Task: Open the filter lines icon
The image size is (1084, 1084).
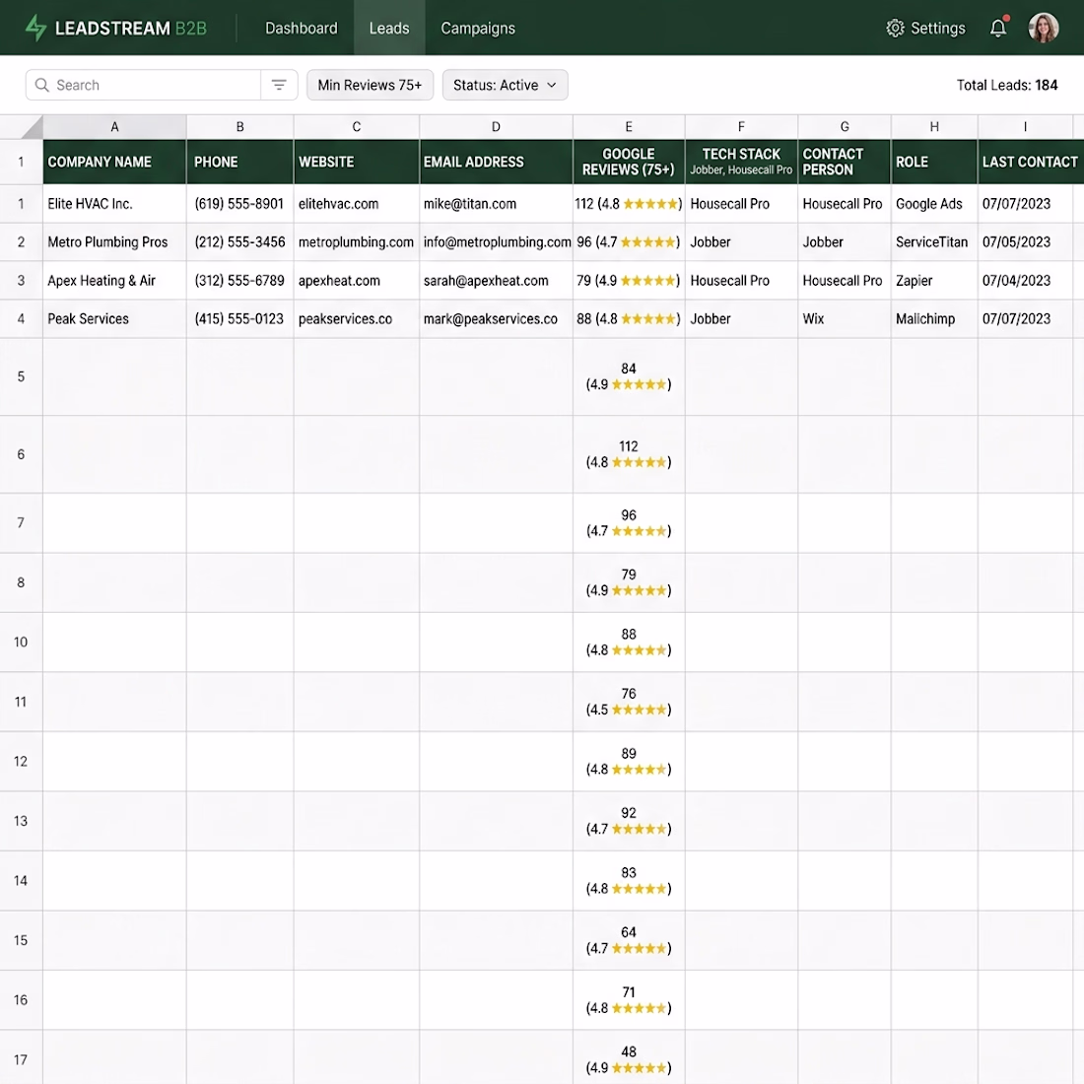Action: tap(279, 85)
